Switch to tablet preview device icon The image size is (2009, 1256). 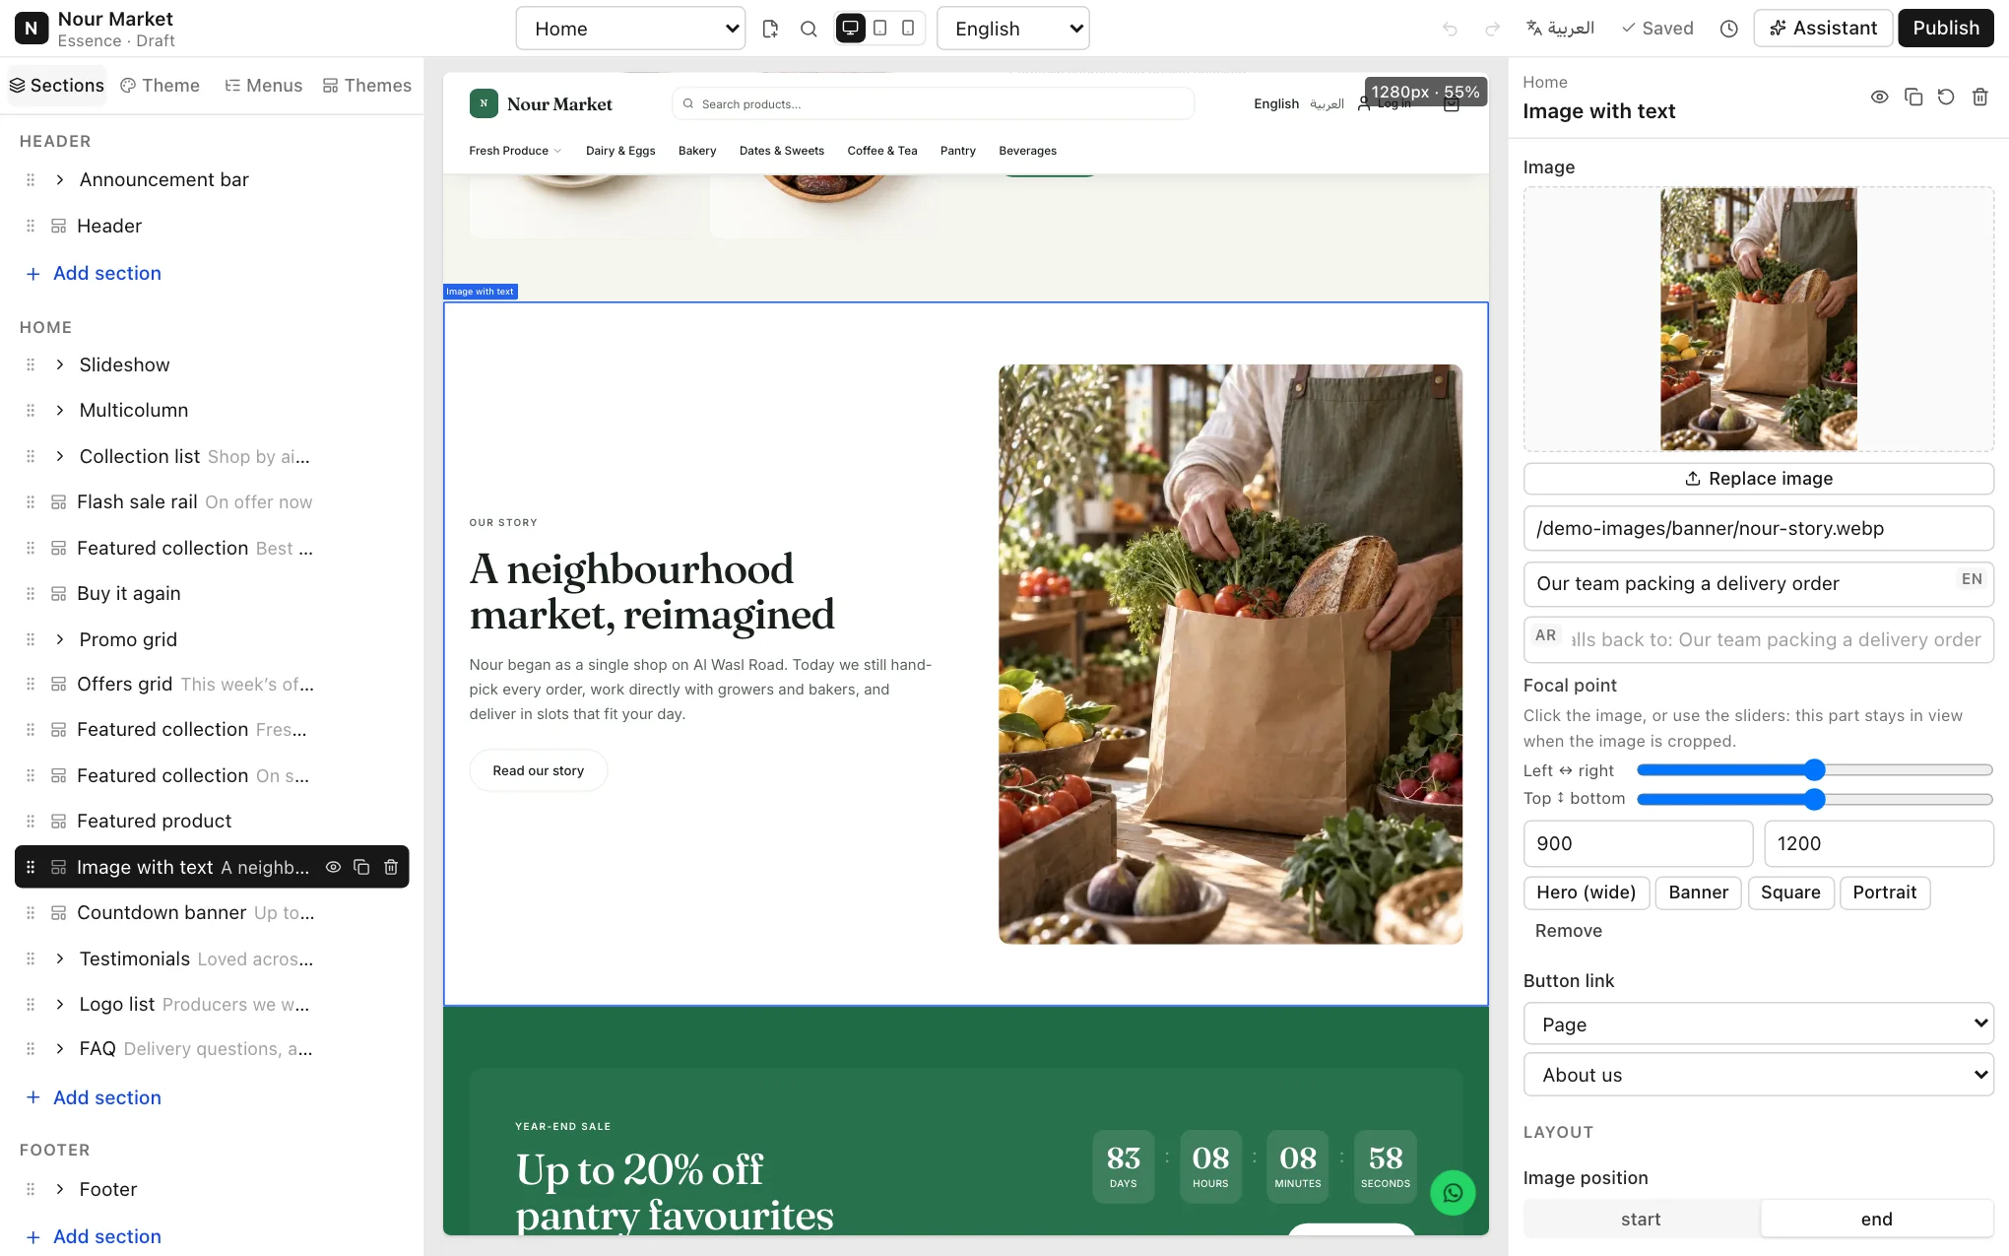click(x=880, y=28)
